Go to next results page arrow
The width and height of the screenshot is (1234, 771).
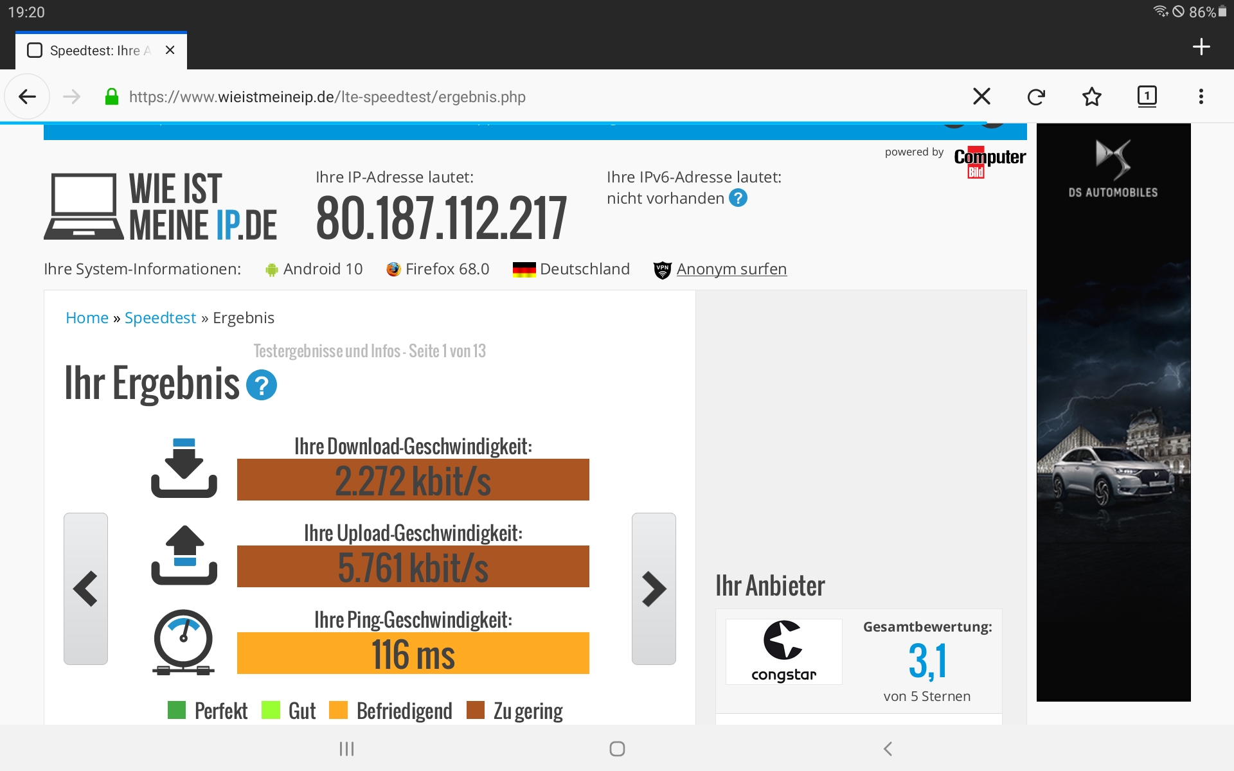654,589
